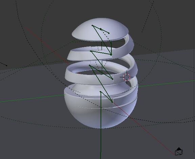The height and width of the screenshot is (159, 195).
Task: Select bone head above the long vertical bone
Action: tap(100, 92)
